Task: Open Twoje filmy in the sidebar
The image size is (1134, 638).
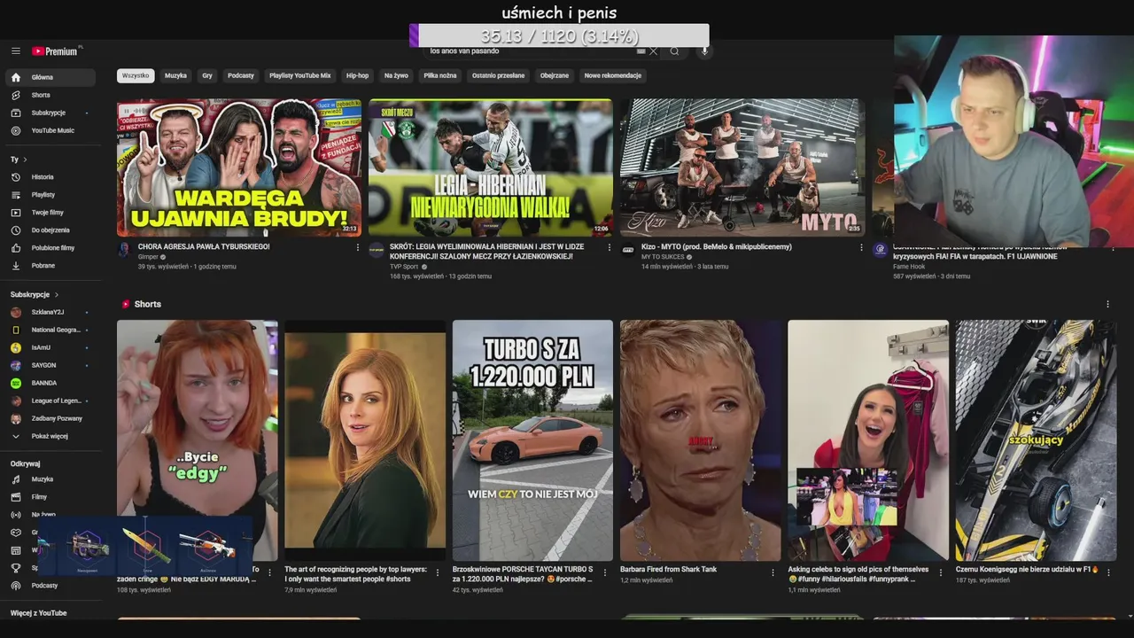Action: click(51, 213)
